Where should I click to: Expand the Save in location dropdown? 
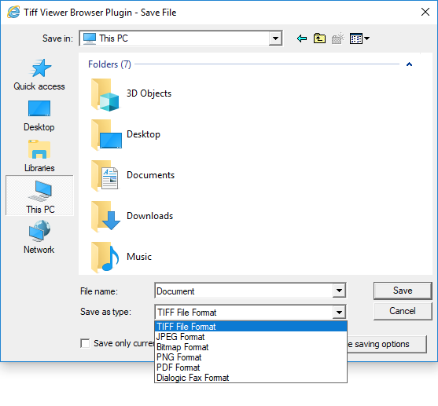coord(275,38)
